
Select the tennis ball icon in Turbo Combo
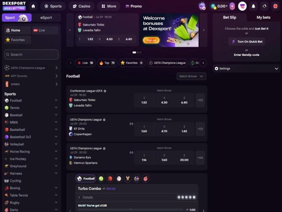click(x=101, y=178)
